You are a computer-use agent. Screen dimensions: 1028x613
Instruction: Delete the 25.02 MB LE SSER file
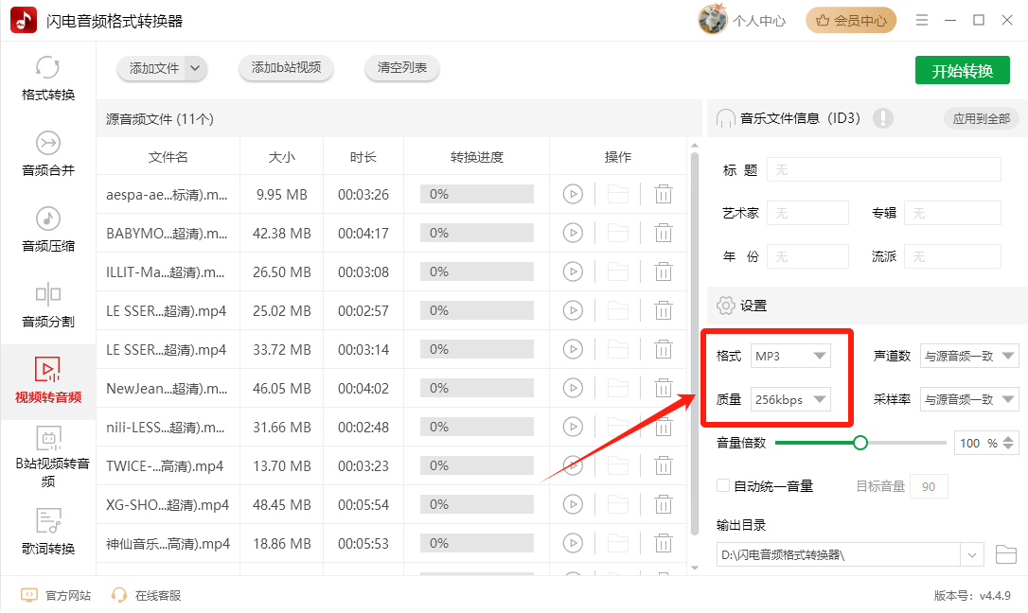click(x=664, y=310)
